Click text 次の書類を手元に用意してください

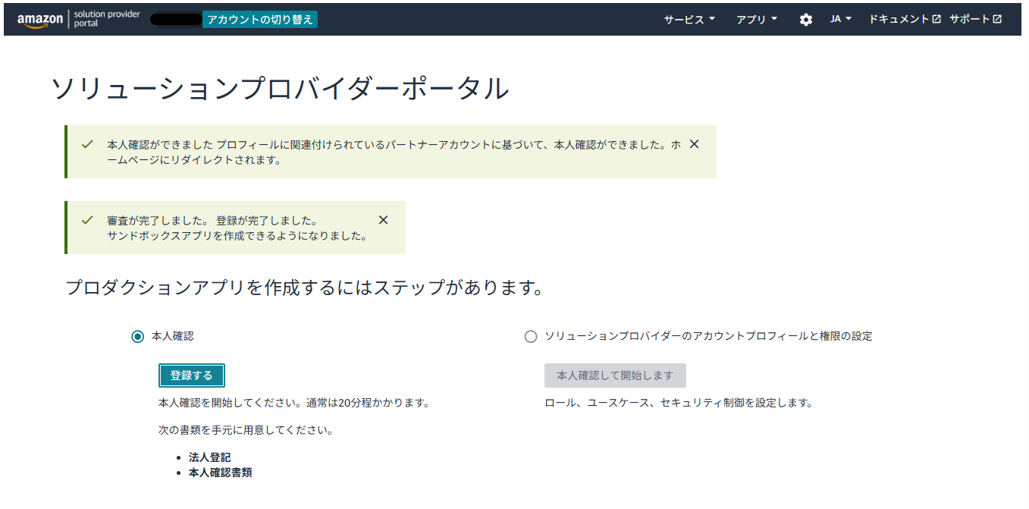(x=246, y=430)
